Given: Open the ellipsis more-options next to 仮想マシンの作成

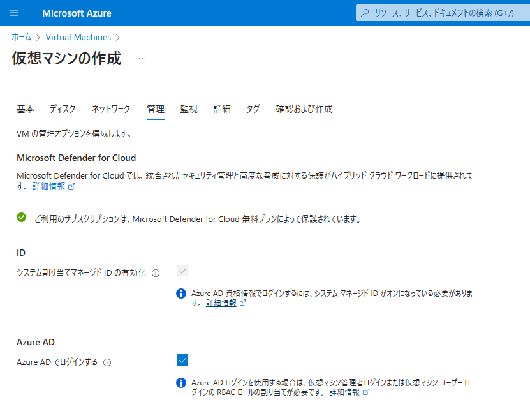Looking at the screenshot, I should coord(142,59).
